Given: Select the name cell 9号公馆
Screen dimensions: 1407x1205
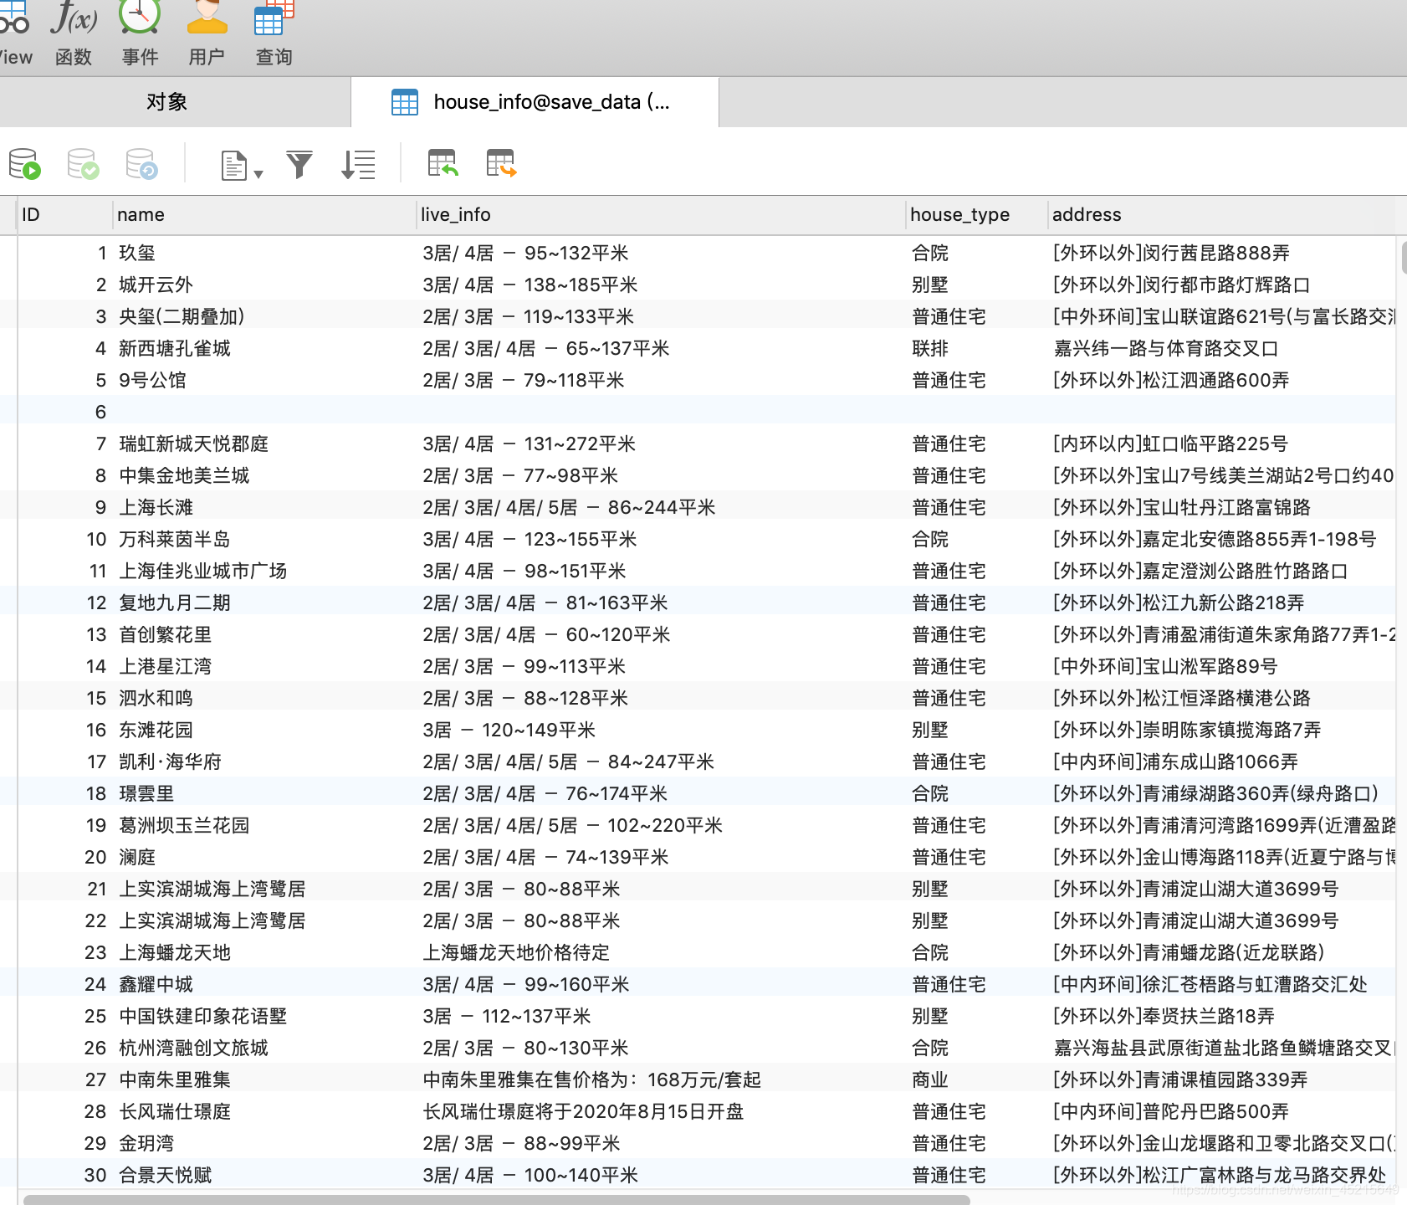Looking at the screenshot, I should click(152, 380).
